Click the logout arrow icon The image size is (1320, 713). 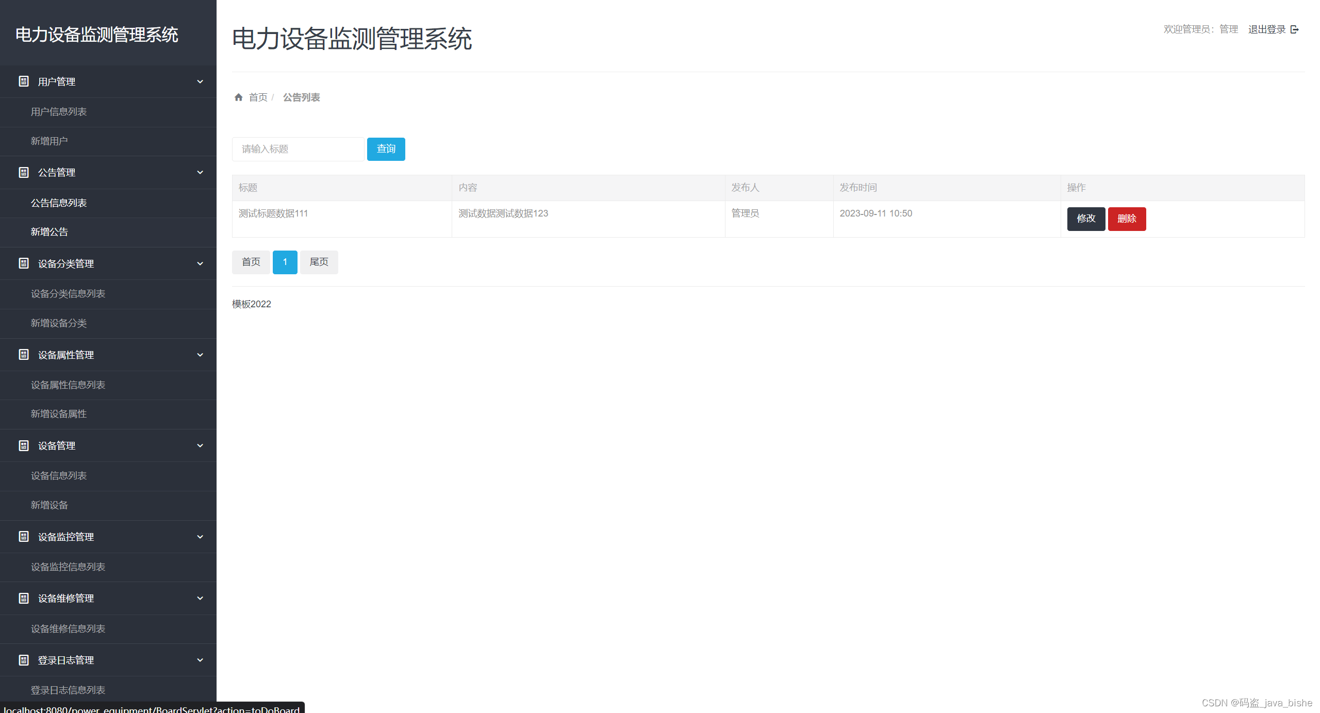click(1294, 29)
